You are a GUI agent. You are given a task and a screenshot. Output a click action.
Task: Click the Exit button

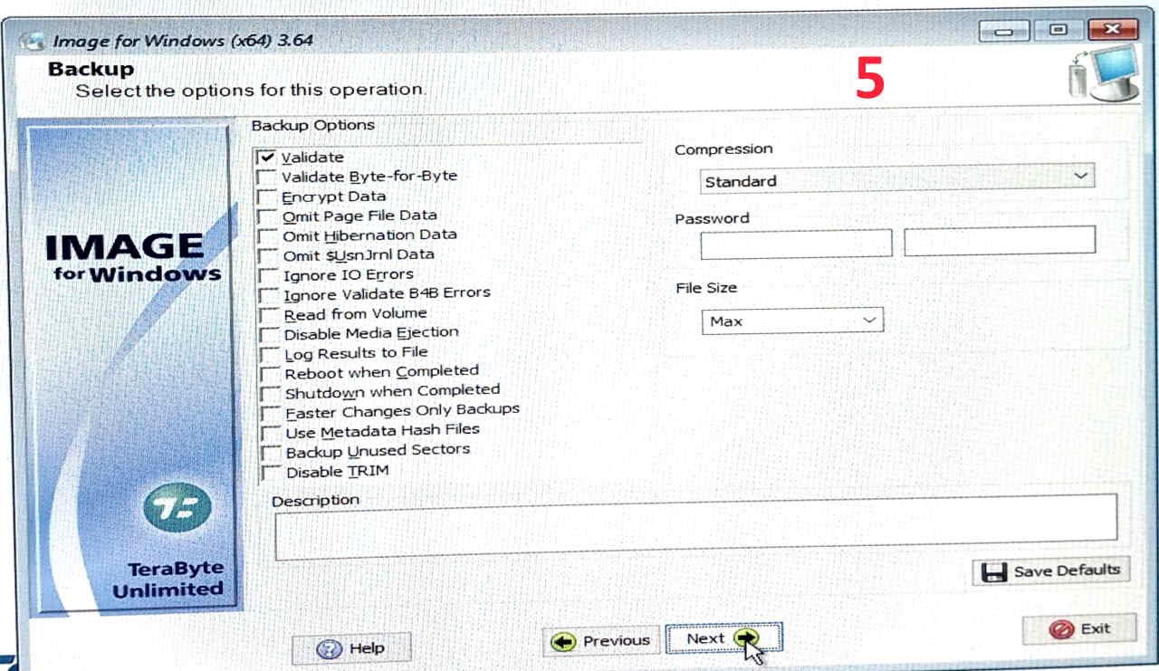tap(1079, 628)
